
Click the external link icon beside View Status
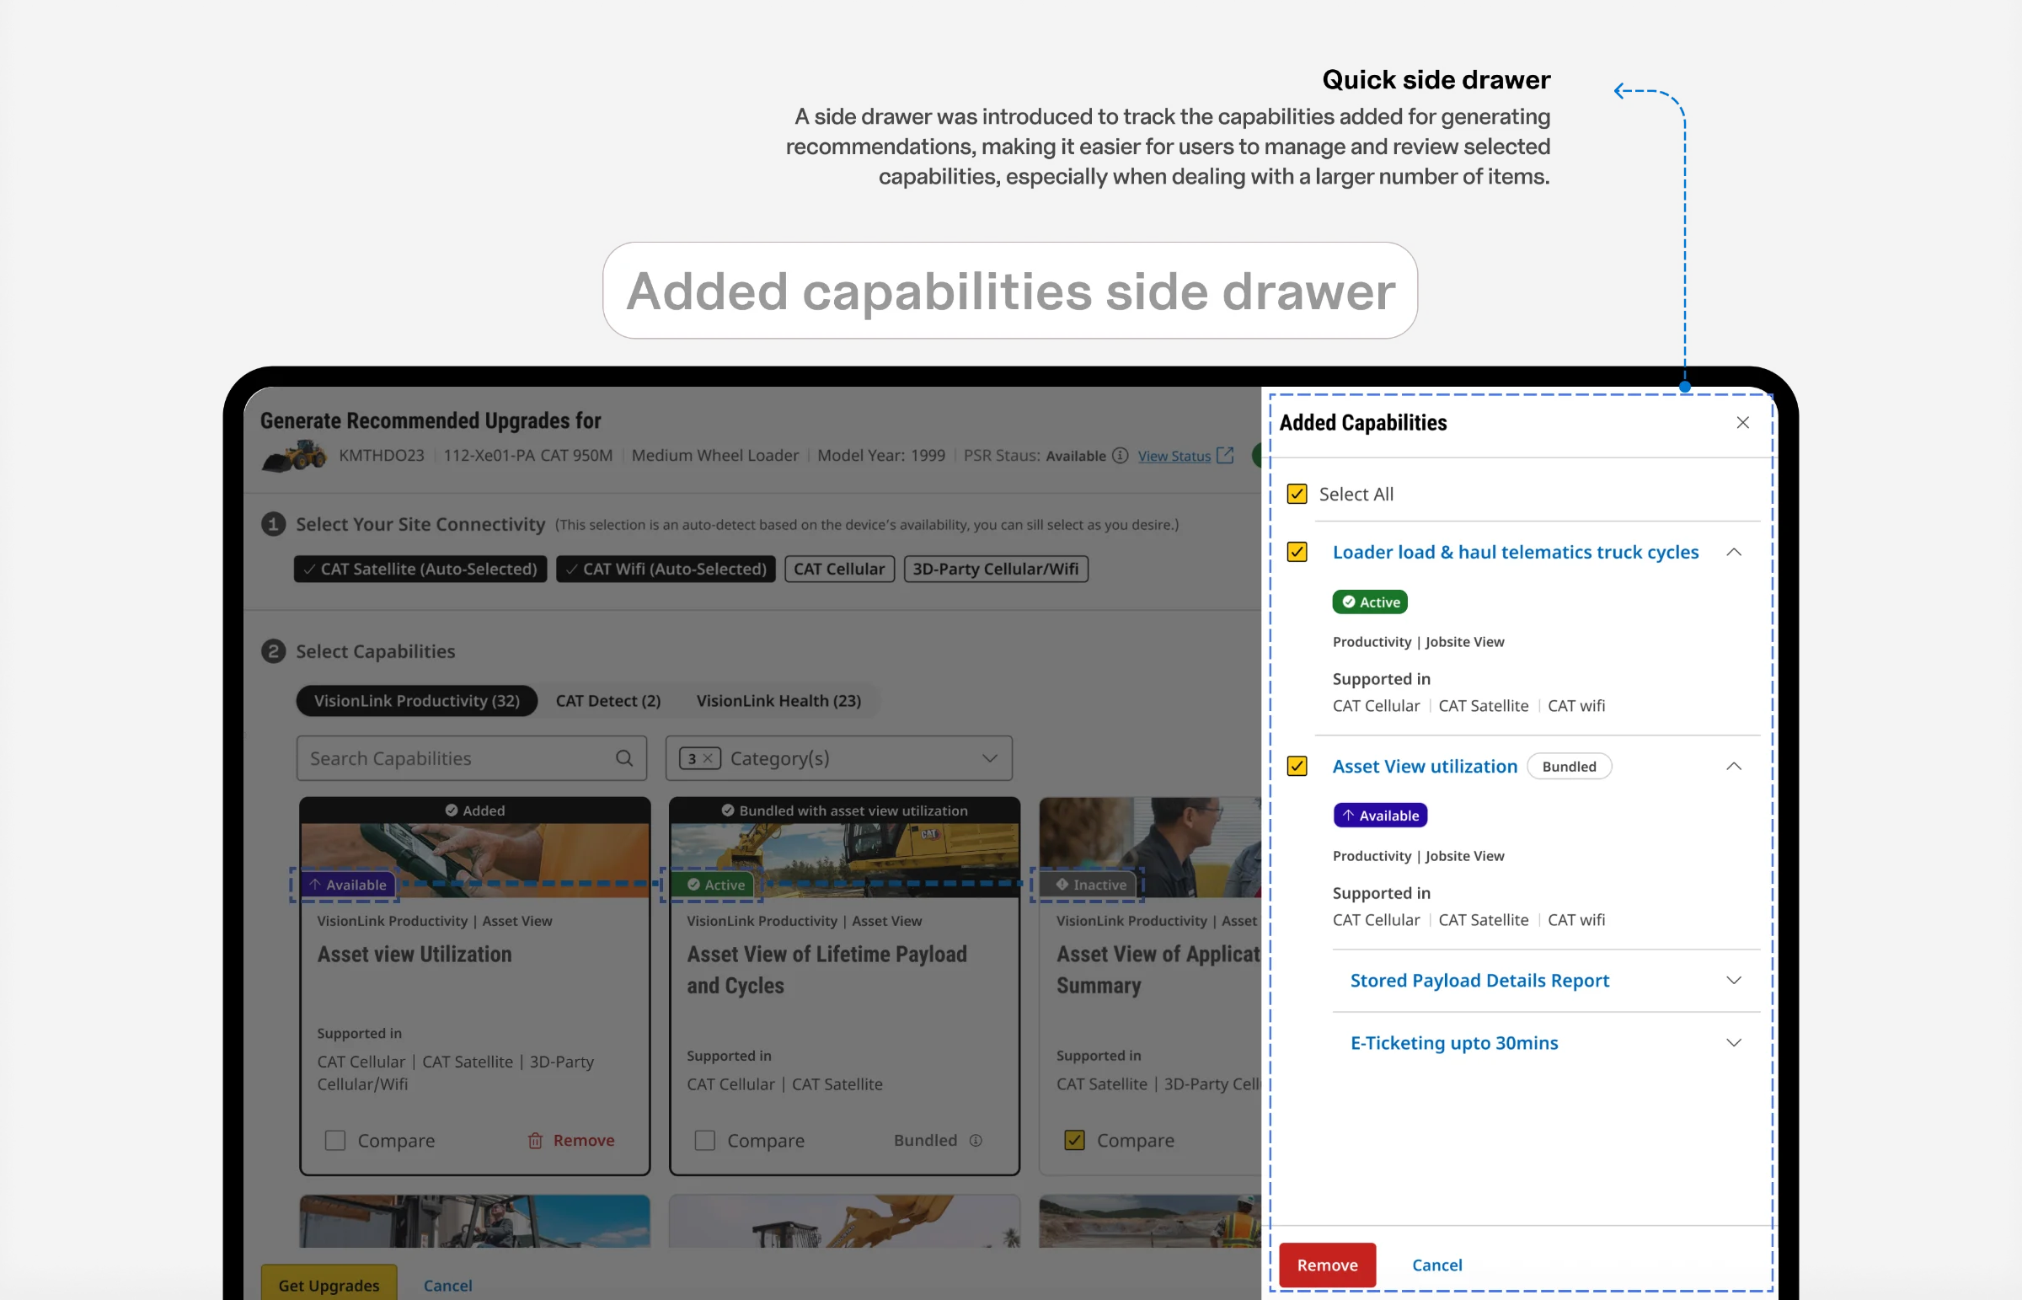1225,456
